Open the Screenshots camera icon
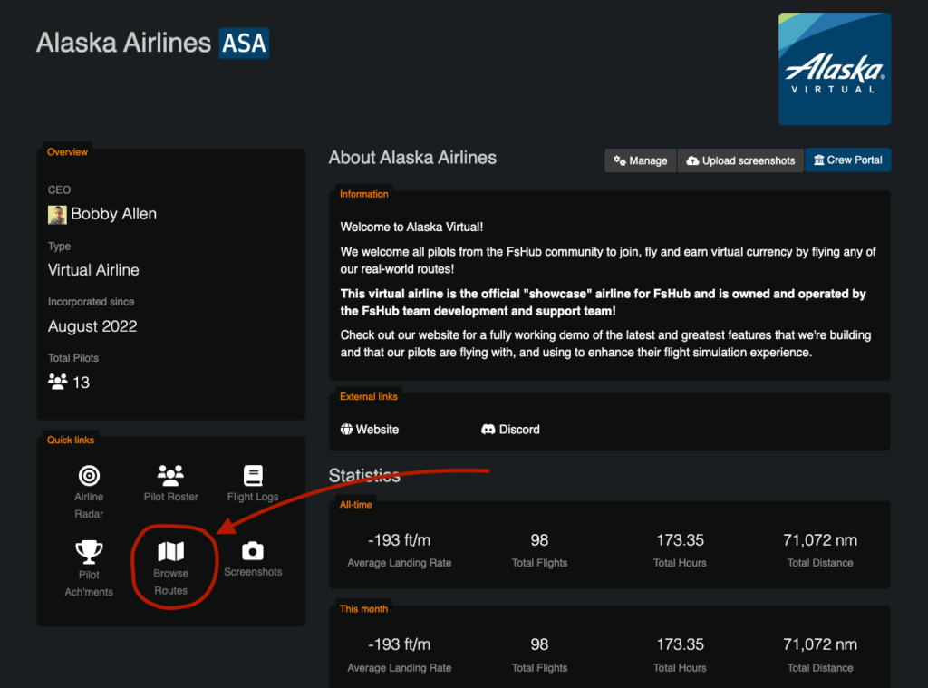The width and height of the screenshot is (928, 688). tap(253, 551)
